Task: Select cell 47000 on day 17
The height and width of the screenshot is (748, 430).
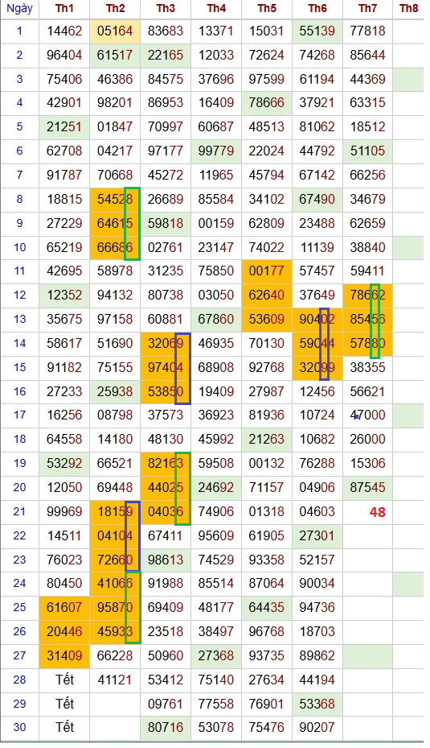Action: point(367,415)
